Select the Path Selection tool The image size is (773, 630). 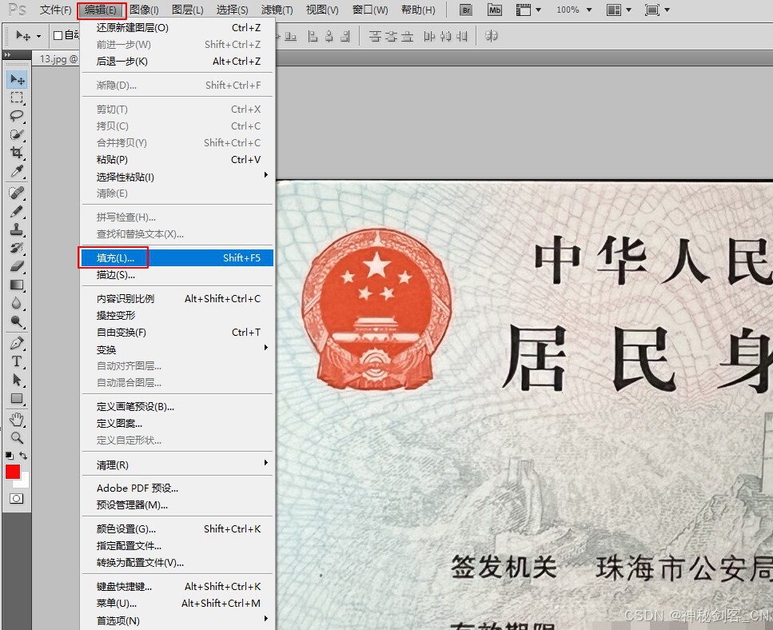click(17, 380)
